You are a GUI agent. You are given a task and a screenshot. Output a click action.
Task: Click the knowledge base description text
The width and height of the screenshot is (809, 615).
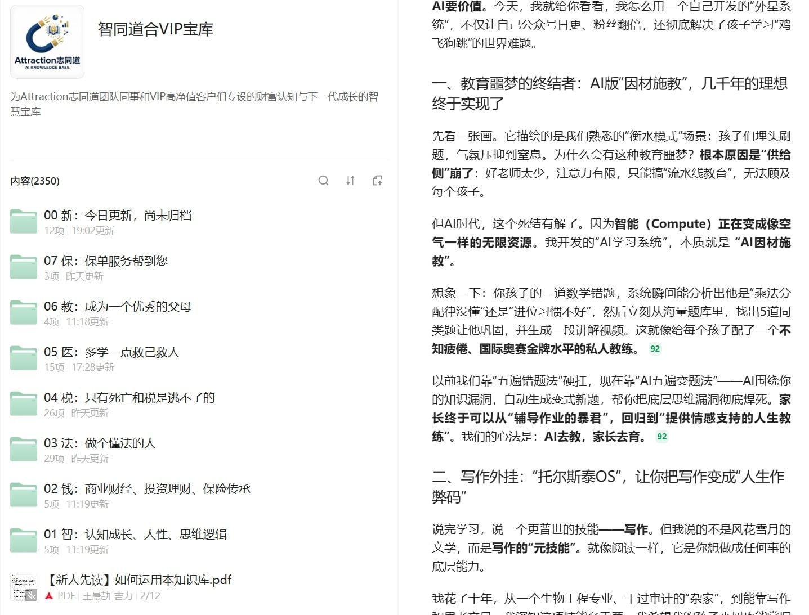point(194,104)
